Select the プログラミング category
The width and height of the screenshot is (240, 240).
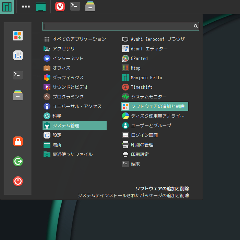pos(68,97)
